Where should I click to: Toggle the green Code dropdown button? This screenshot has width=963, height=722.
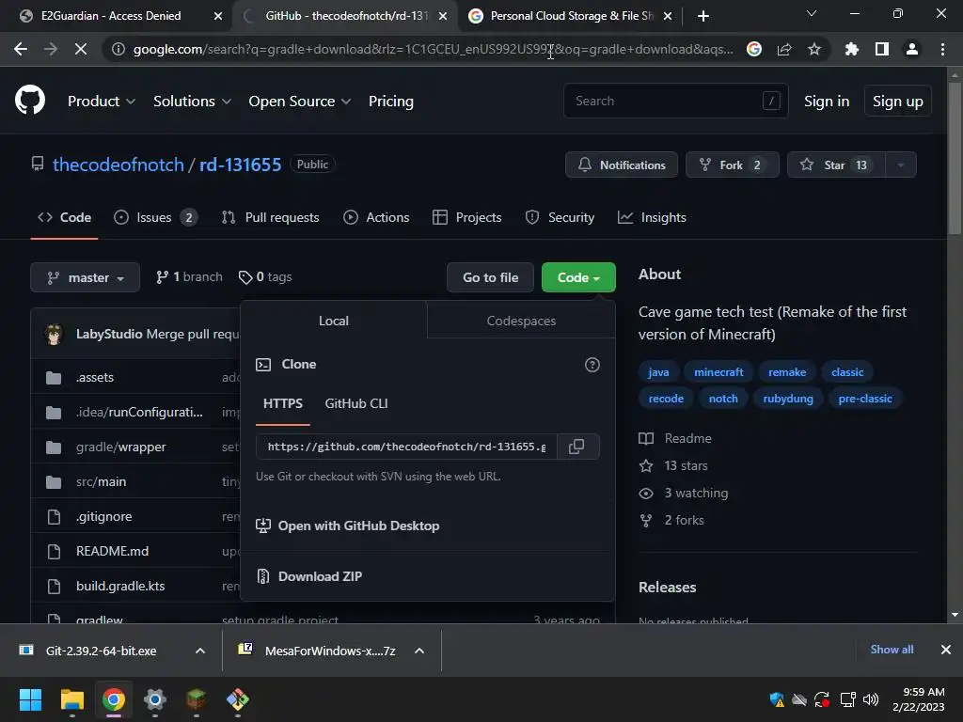click(578, 277)
